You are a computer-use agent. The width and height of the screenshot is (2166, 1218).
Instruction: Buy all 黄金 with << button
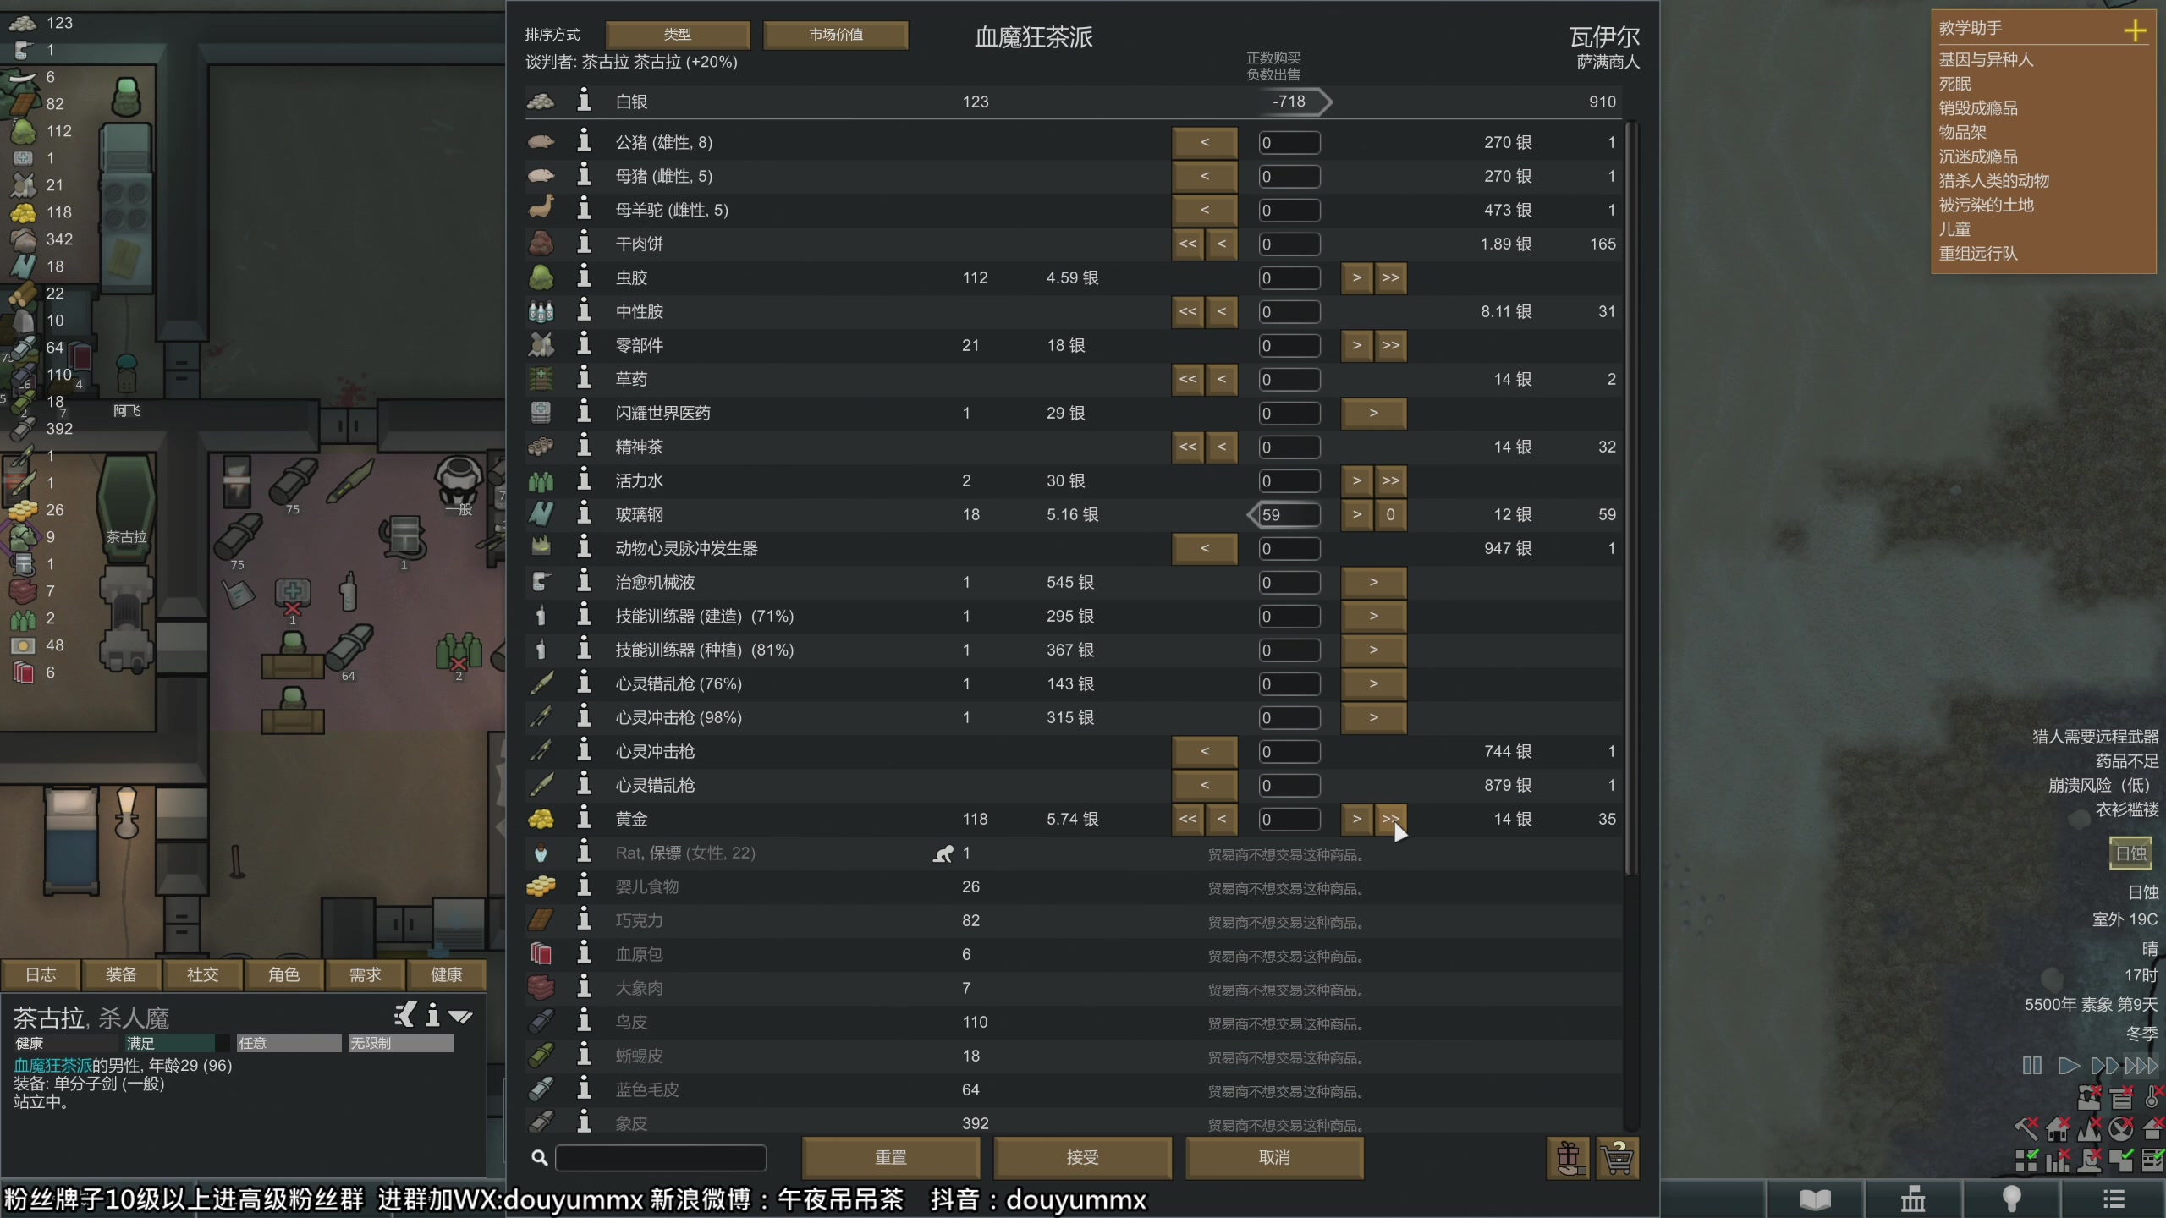(1188, 819)
